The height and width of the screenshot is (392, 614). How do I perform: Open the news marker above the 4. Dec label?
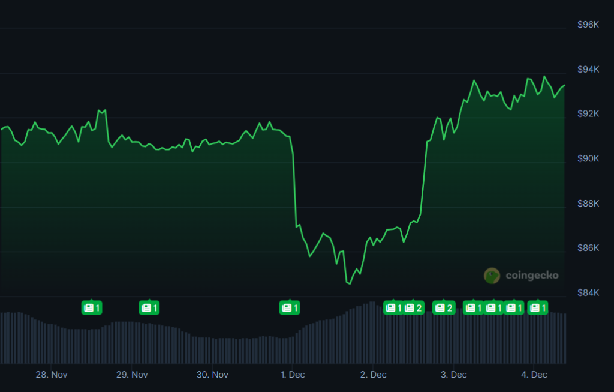[538, 308]
